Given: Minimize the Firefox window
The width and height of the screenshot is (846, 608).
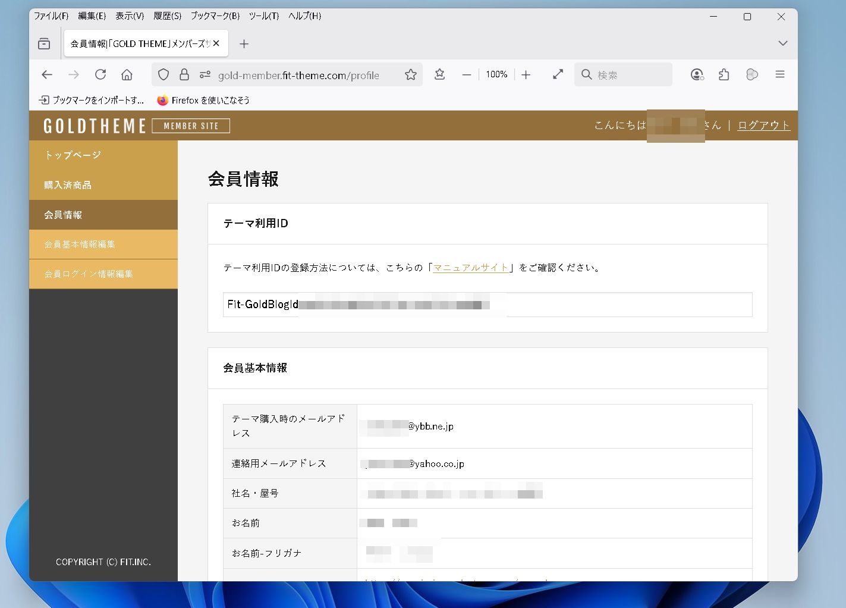Looking at the screenshot, I should pos(713,17).
